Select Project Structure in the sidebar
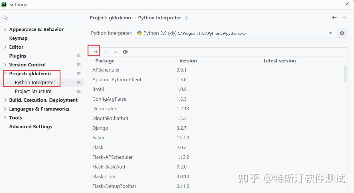Image resolution: width=354 pixels, height=193 pixels. (33, 91)
